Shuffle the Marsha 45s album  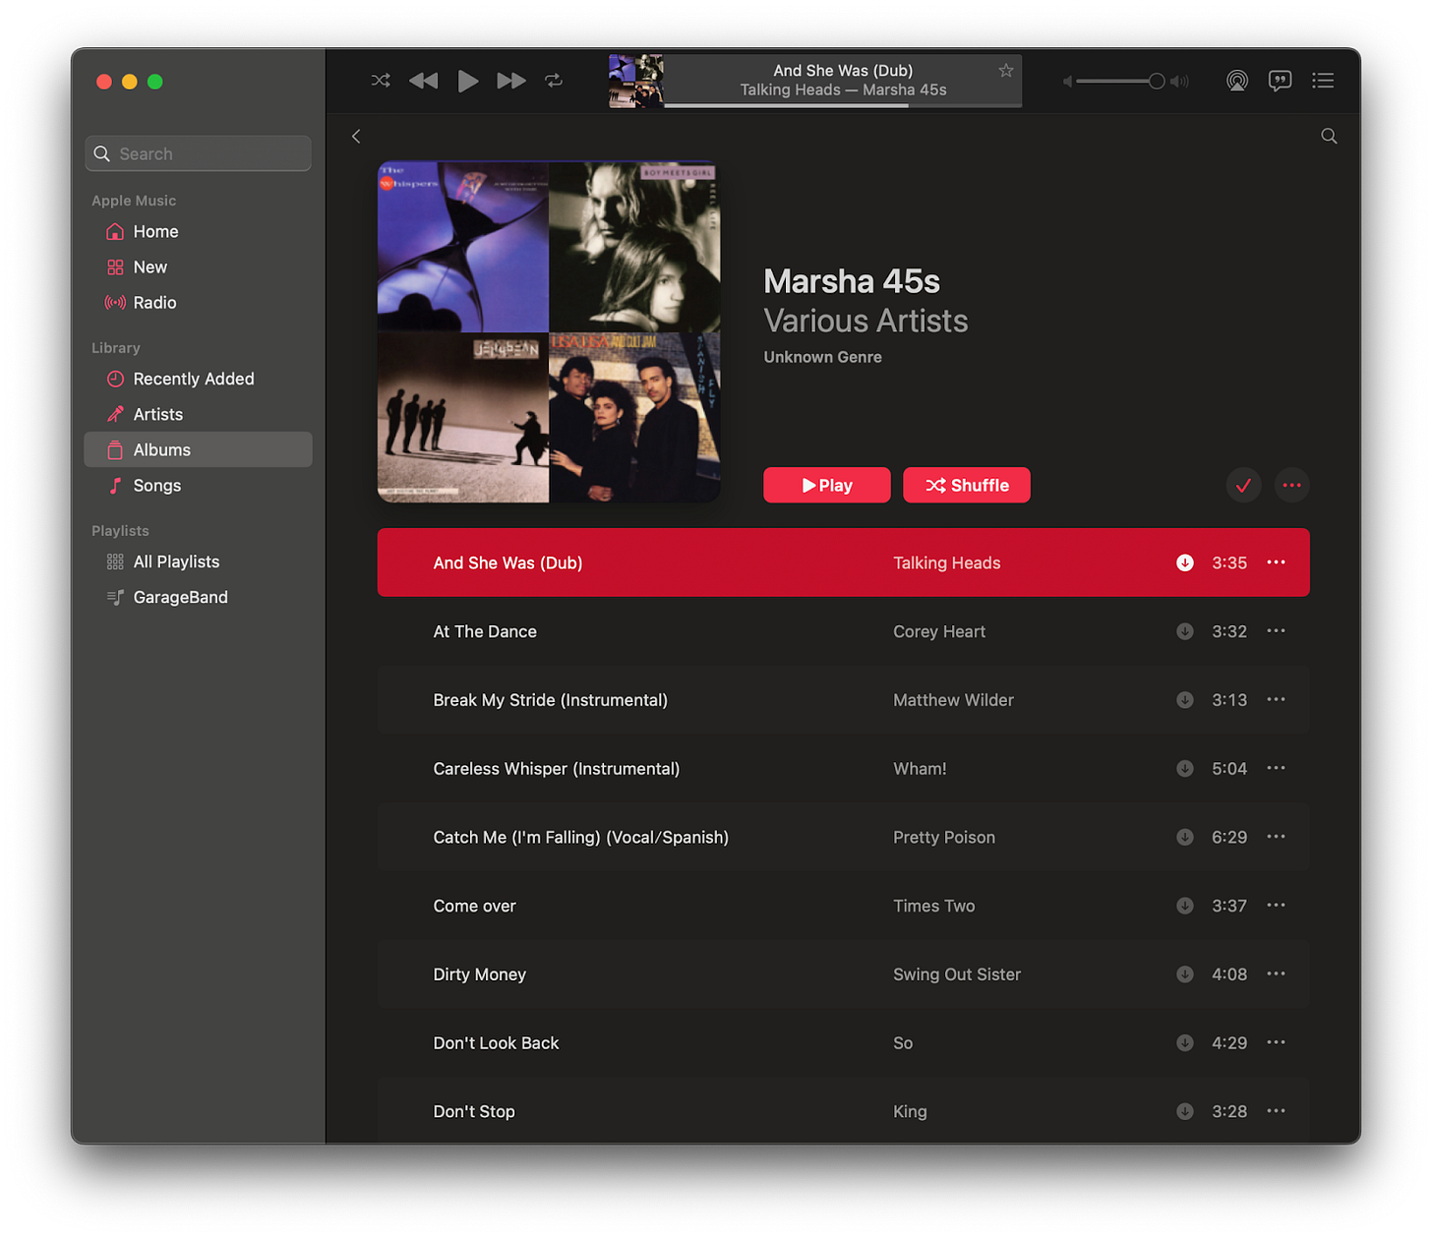point(967,485)
